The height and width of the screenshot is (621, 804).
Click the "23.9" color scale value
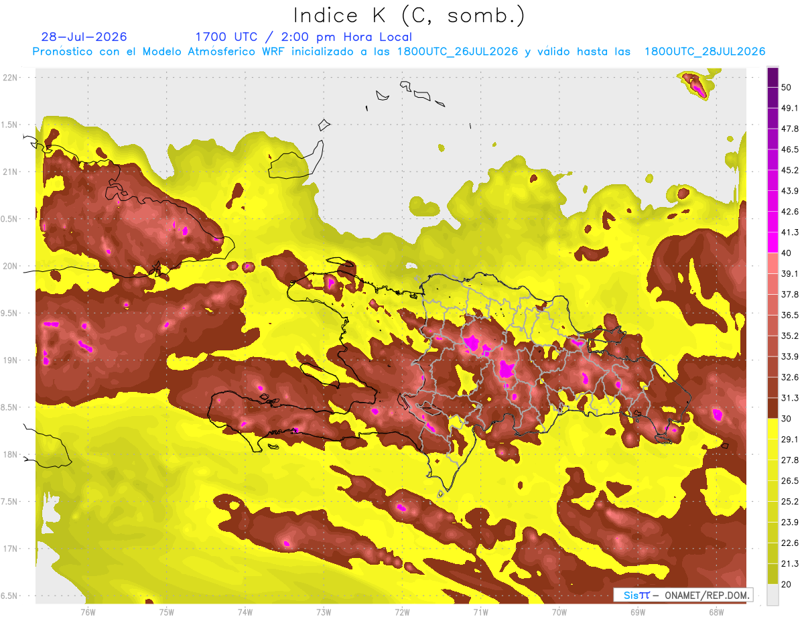[x=790, y=523]
